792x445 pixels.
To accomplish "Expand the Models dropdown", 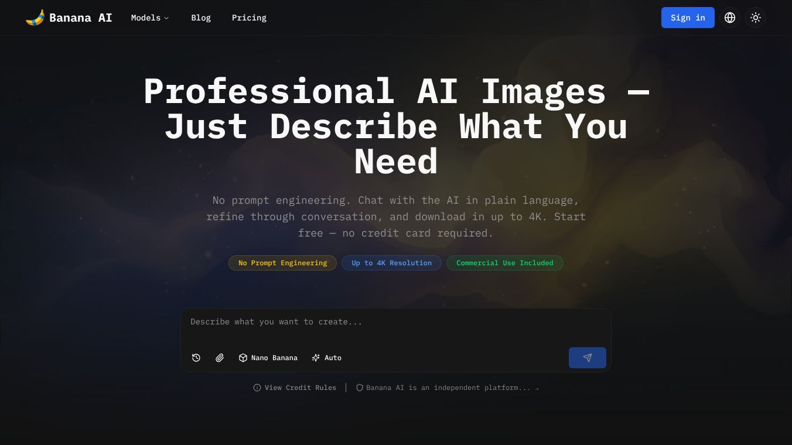I will (150, 18).
